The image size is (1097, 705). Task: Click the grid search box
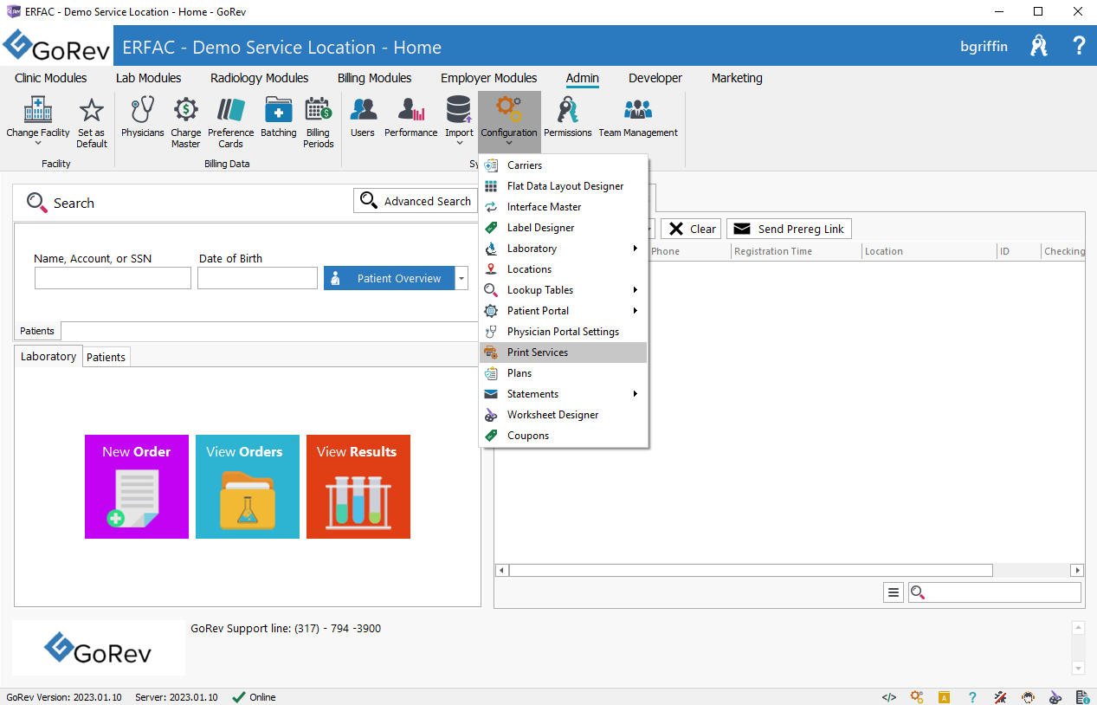coord(995,592)
